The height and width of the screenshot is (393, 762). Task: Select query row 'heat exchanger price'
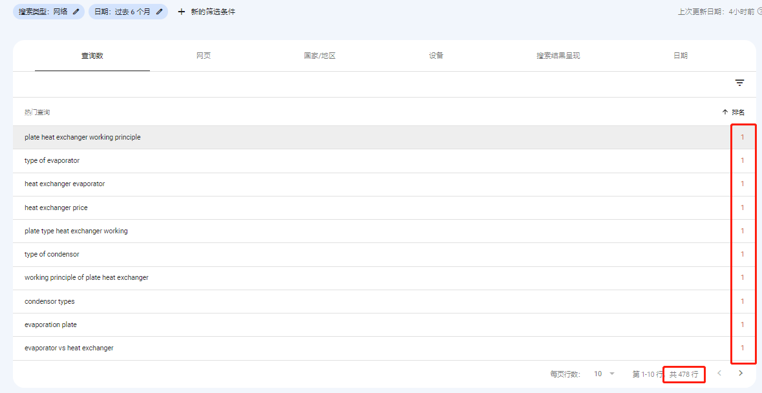coord(56,207)
